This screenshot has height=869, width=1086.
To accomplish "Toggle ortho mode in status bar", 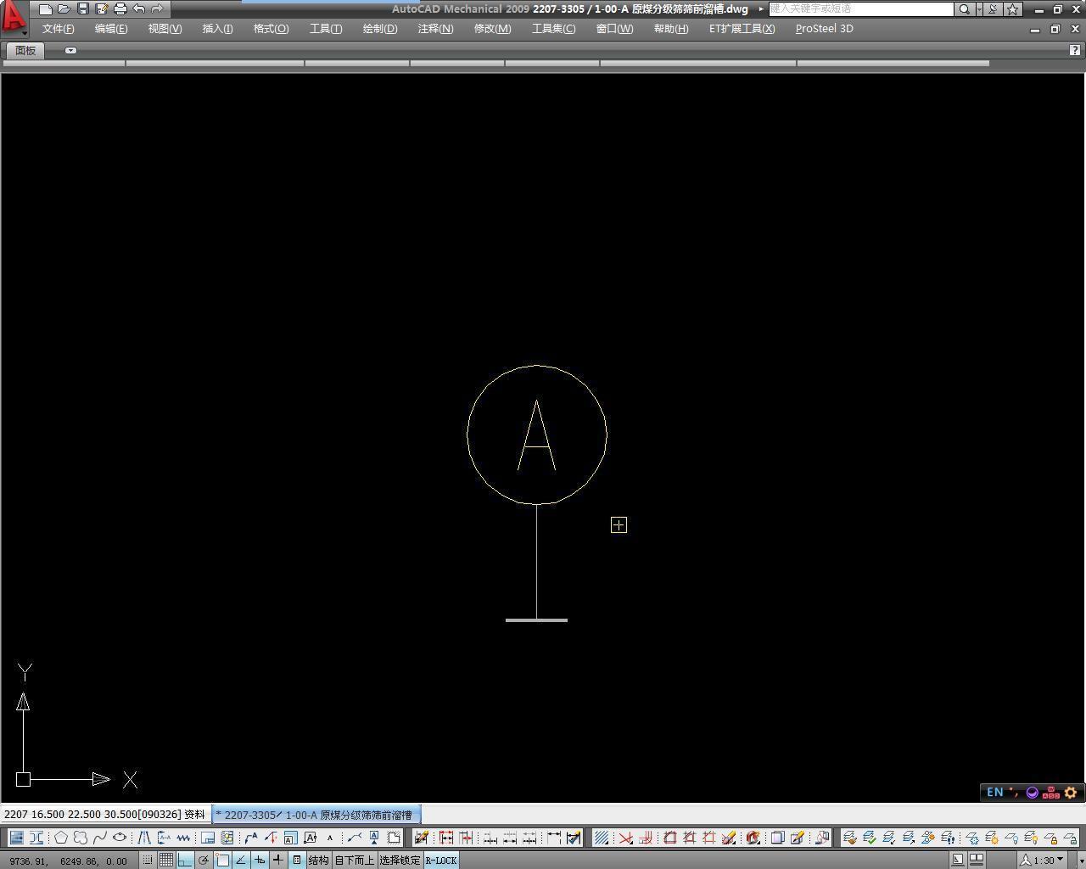I will point(185,860).
